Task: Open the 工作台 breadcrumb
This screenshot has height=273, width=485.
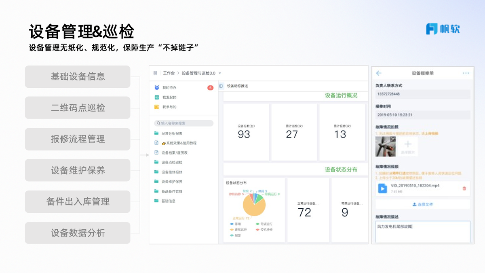Action: click(x=169, y=73)
